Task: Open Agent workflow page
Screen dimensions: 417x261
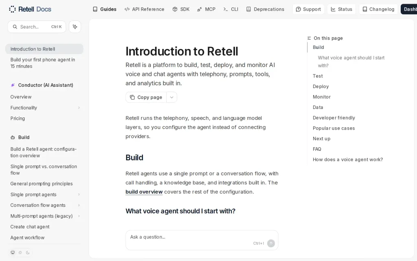Action: pyautogui.click(x=27, y=238)
